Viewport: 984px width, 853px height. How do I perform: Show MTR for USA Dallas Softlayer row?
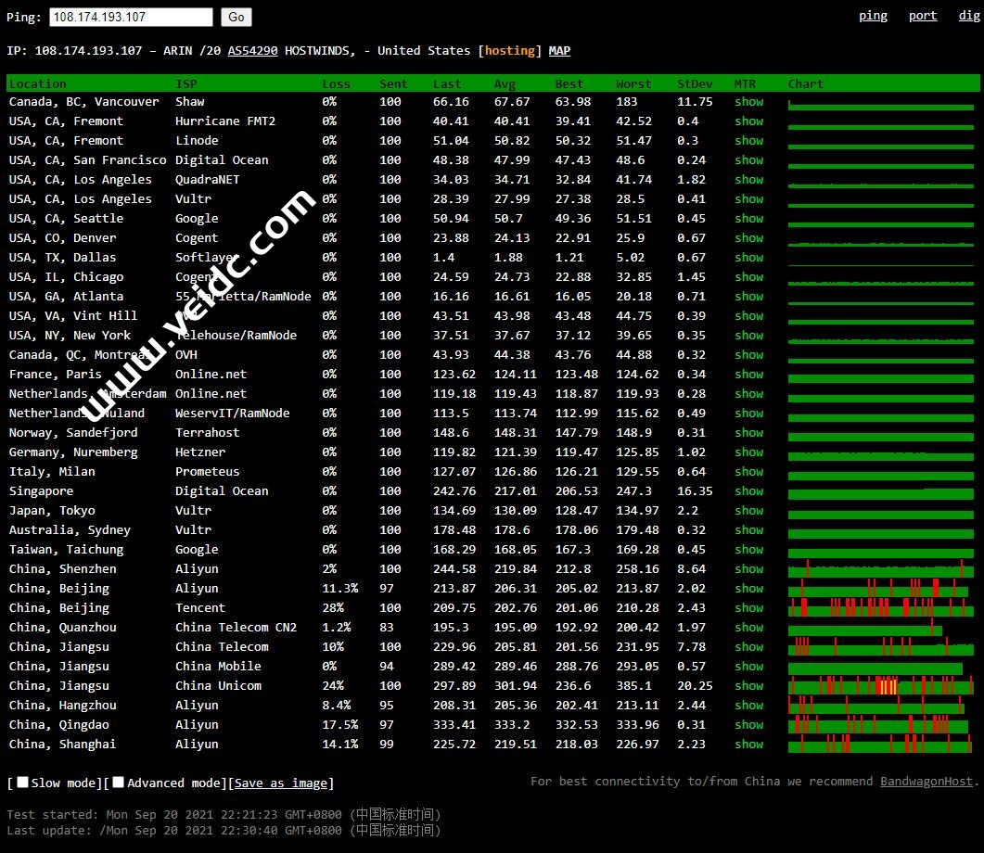[748, 258]
